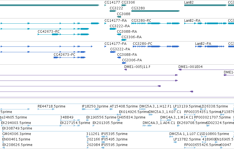Click the EK014926.5prime EST label
The width and height of the screenshot is (234, 149).
(134, 112)
